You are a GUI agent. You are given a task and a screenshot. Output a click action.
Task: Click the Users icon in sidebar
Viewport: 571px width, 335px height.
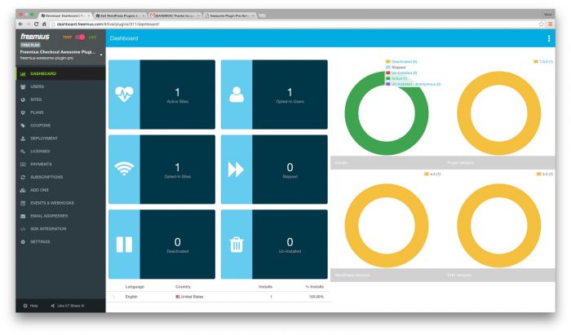click(23, 86)
